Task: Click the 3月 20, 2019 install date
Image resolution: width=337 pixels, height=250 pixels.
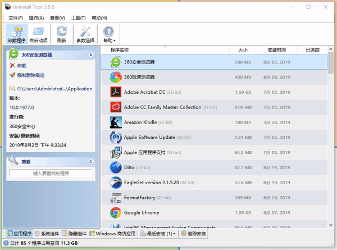Action: click(277, 122)
